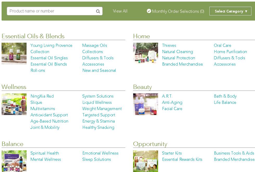Open Targeted Support

click(99, 115)
